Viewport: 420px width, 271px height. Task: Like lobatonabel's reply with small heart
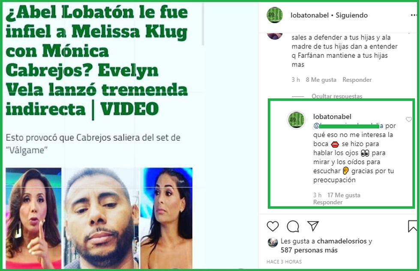[409, 119]
